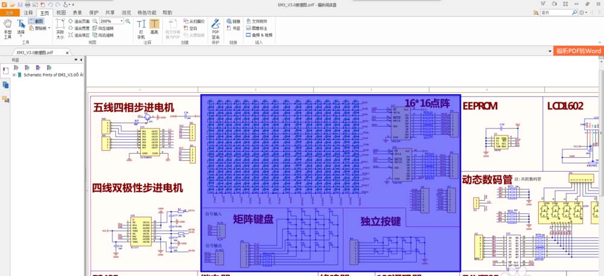This screenshot has height=276, width=604.
Task: Select the Hand tool (手型工具)
Action: coord(8,28)
